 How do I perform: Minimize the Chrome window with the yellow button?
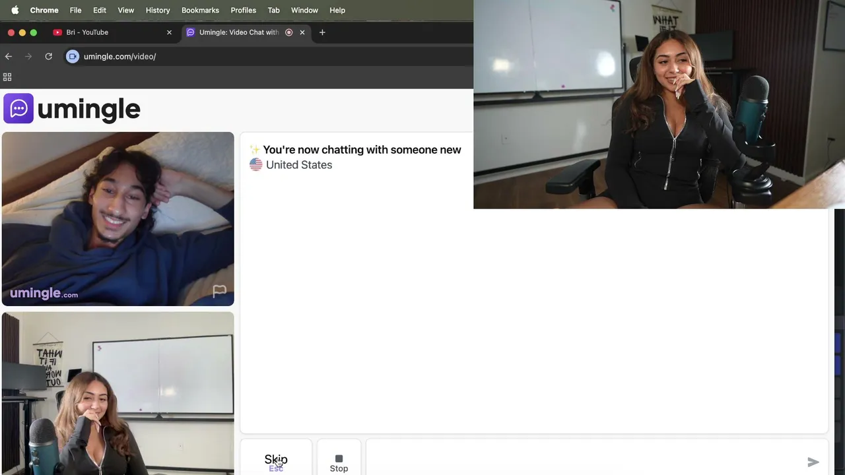click(x=22, y=32)
